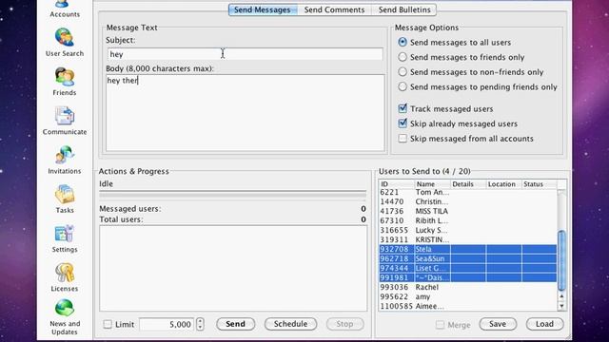
Task: Sort users by the ID column header
Action: point(397,184)
